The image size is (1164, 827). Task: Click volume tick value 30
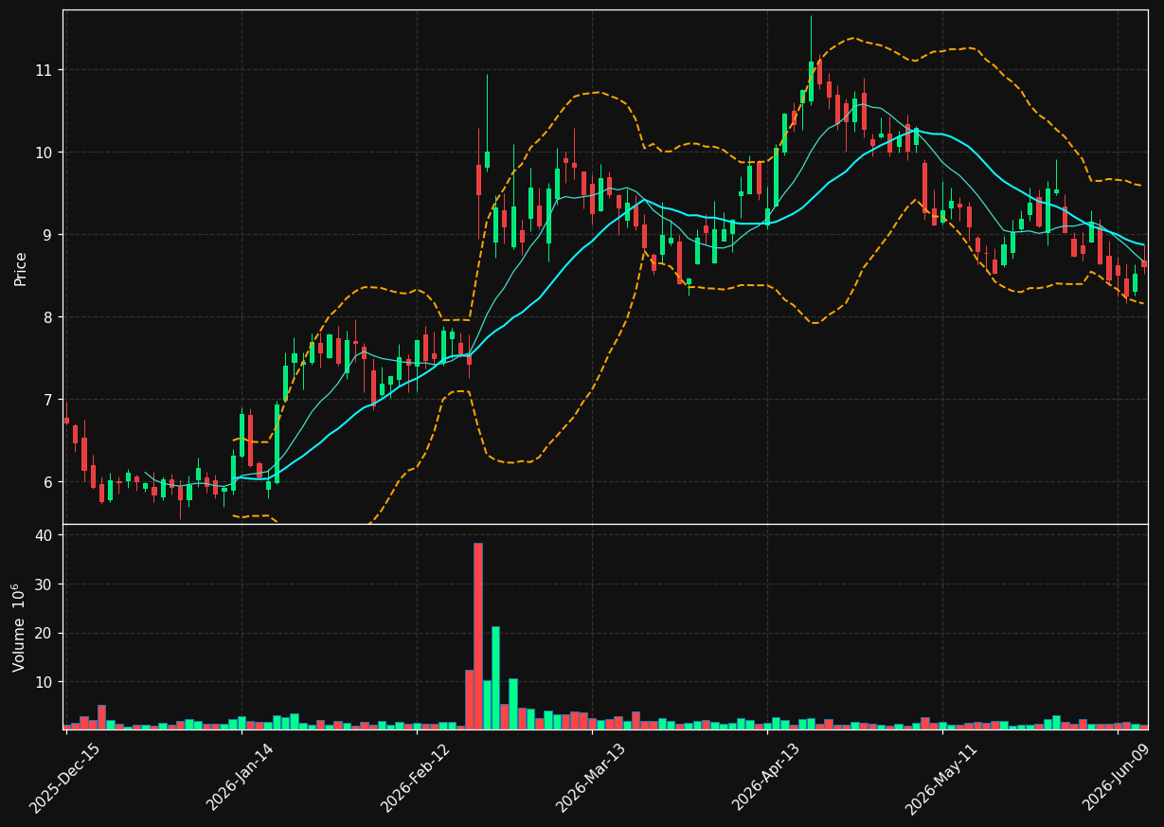(44, 584)
